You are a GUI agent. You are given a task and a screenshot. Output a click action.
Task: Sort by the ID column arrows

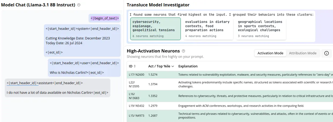pos(135,66)
